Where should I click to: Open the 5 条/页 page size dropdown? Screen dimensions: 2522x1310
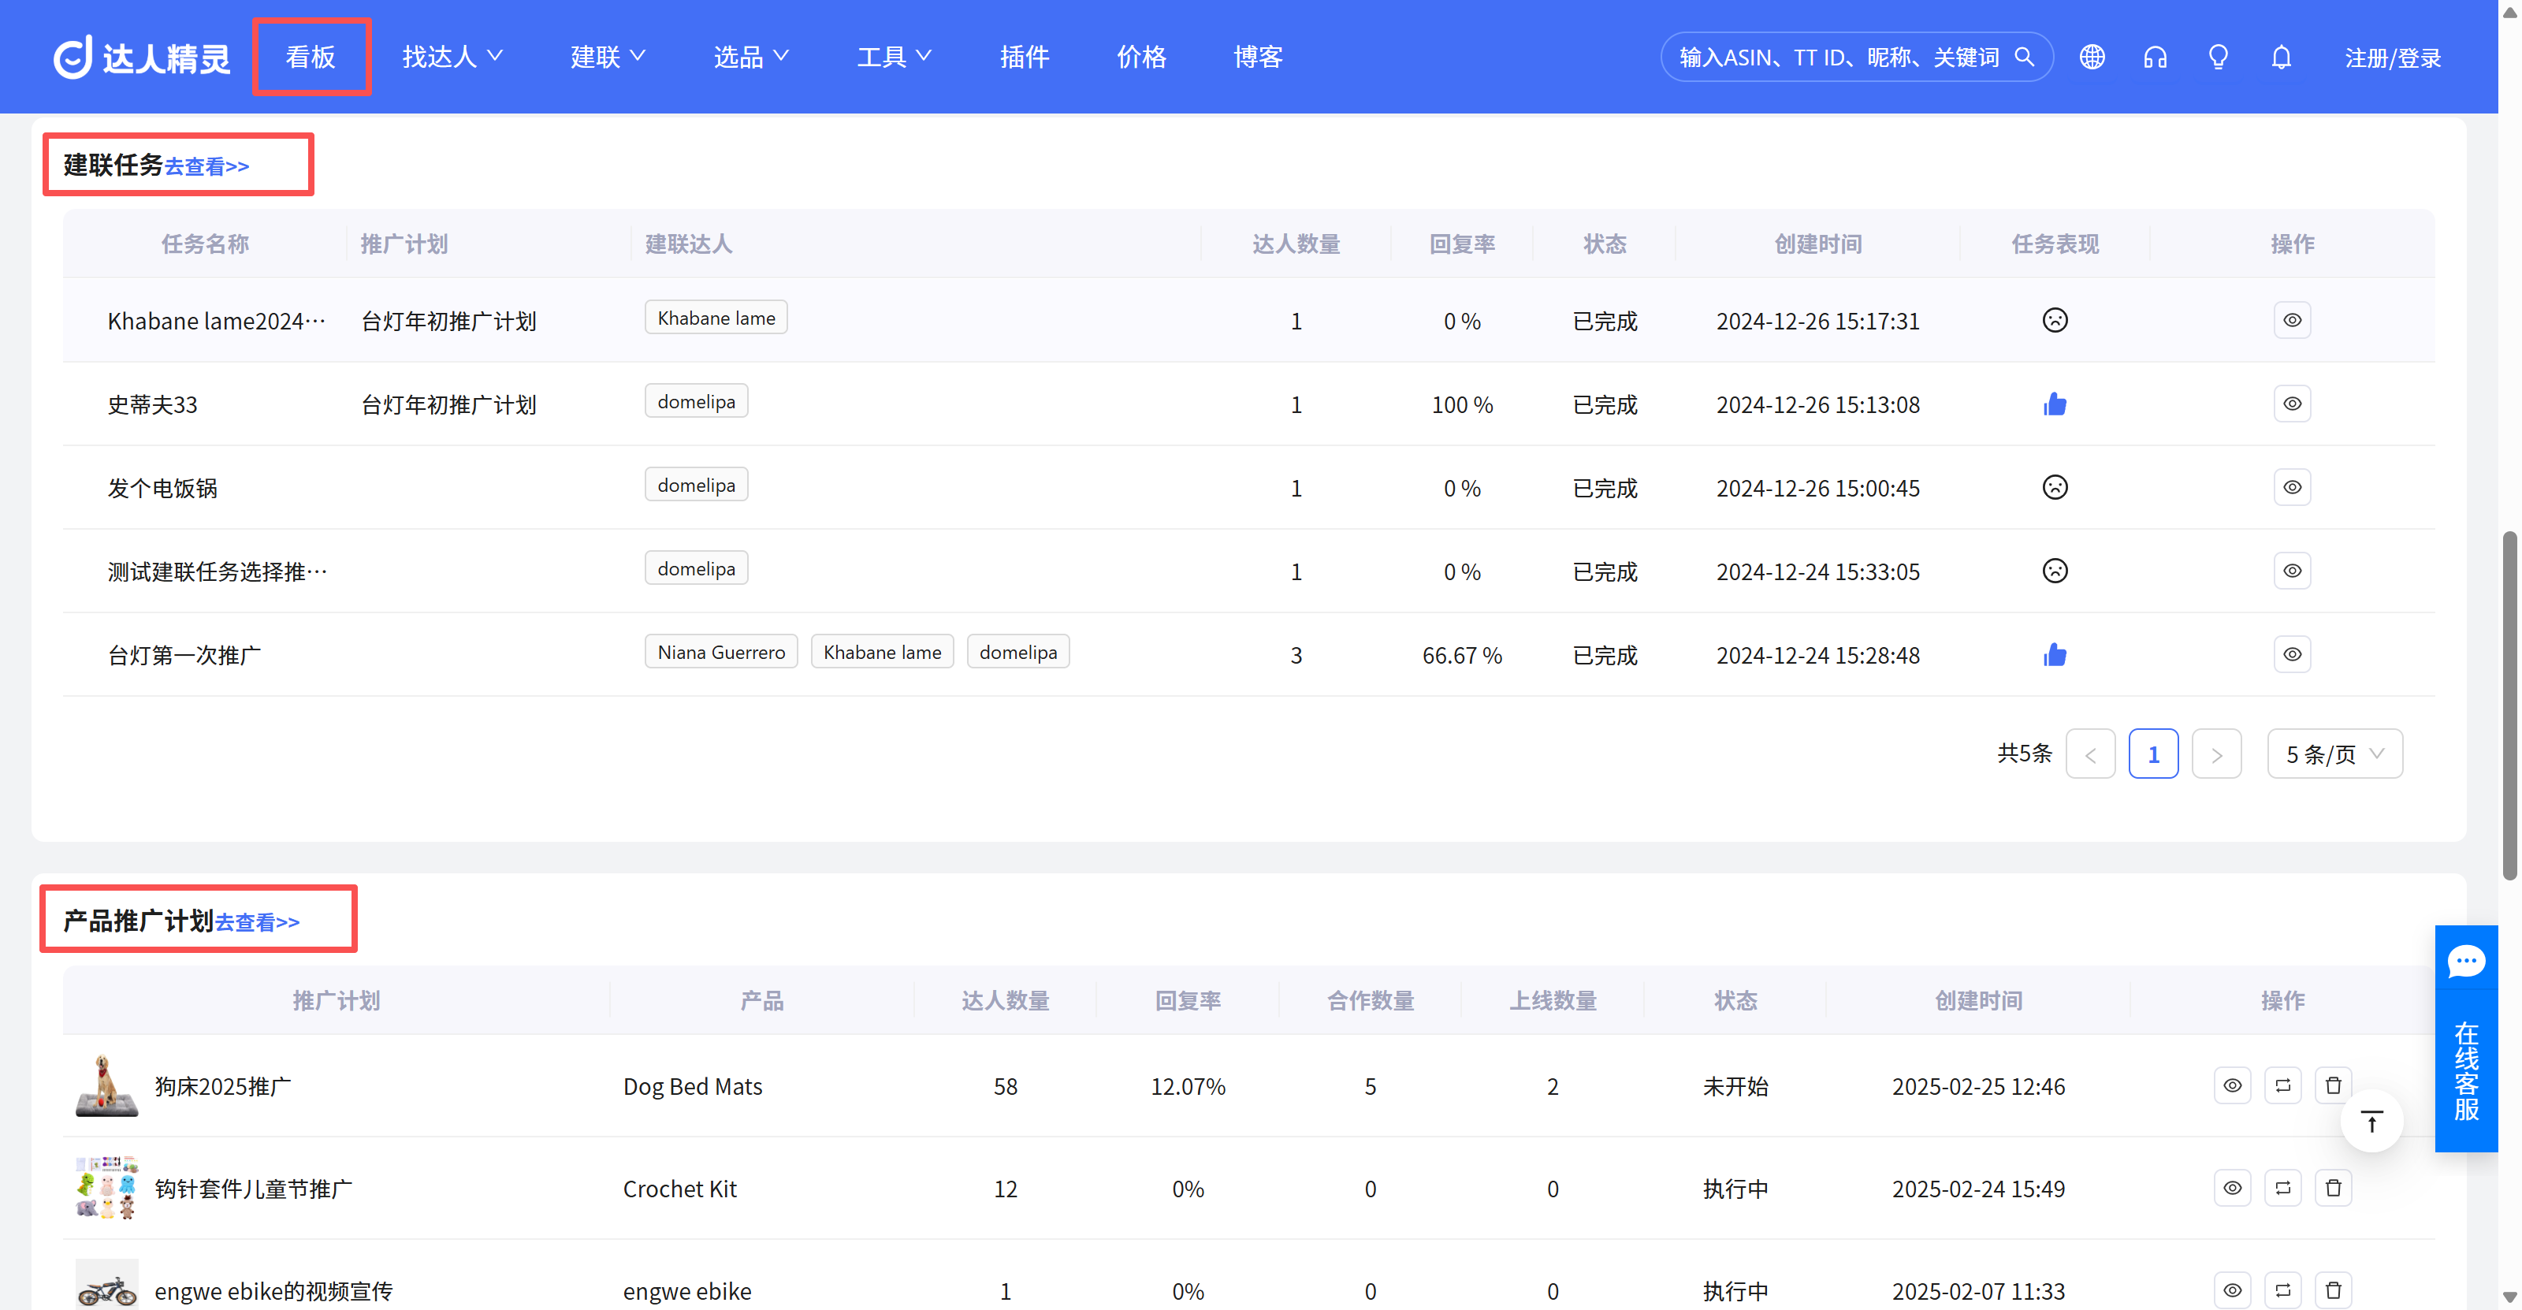click(2335, 754)
